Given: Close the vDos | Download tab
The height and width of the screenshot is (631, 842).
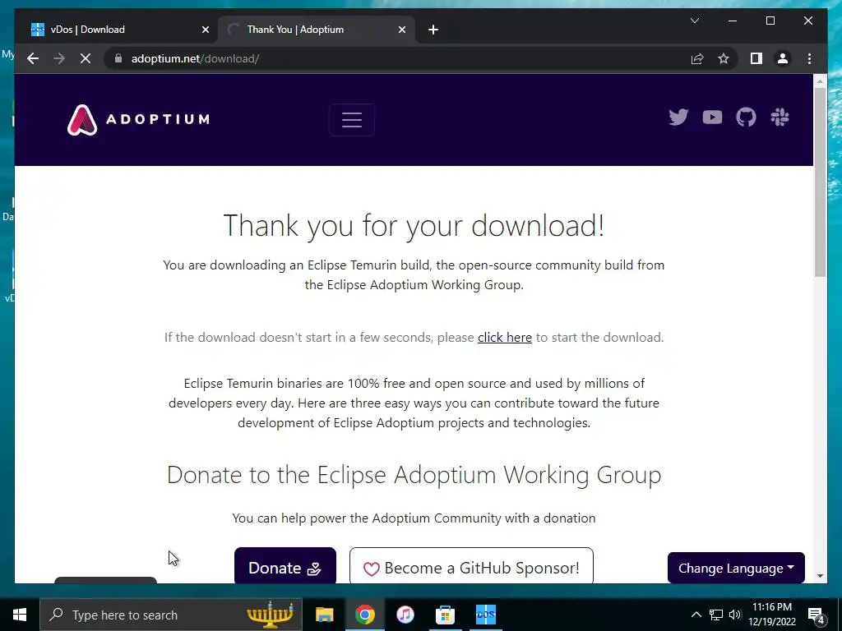Looking at the screenshot, I should [x=205, y=30].
